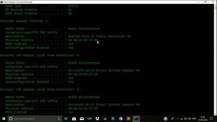Switch input language via ENG indicator
Screen dimensions: 217x122
click(194, 119)
